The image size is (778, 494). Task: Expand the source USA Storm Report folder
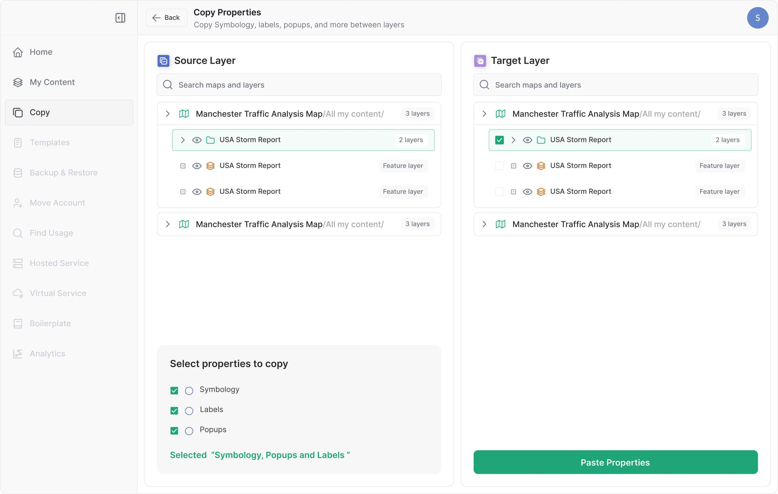coord(183,140)
